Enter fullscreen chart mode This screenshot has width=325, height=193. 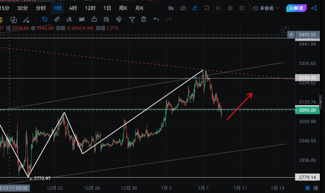coord(242,8)
